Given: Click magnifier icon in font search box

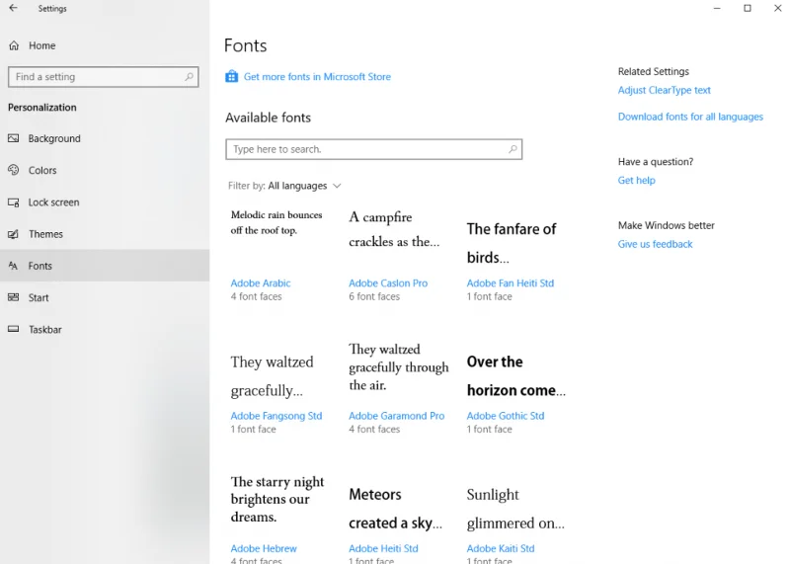Looking at the screenshot, I should click(513, 149).
